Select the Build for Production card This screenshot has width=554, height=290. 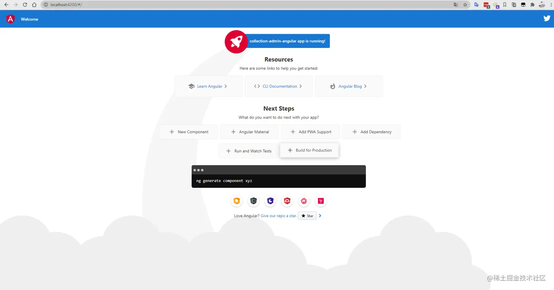(309, 150)
